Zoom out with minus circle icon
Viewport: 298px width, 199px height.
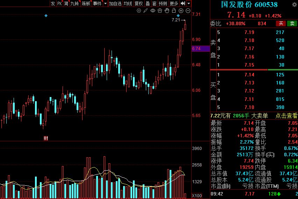tap(188, 11)
